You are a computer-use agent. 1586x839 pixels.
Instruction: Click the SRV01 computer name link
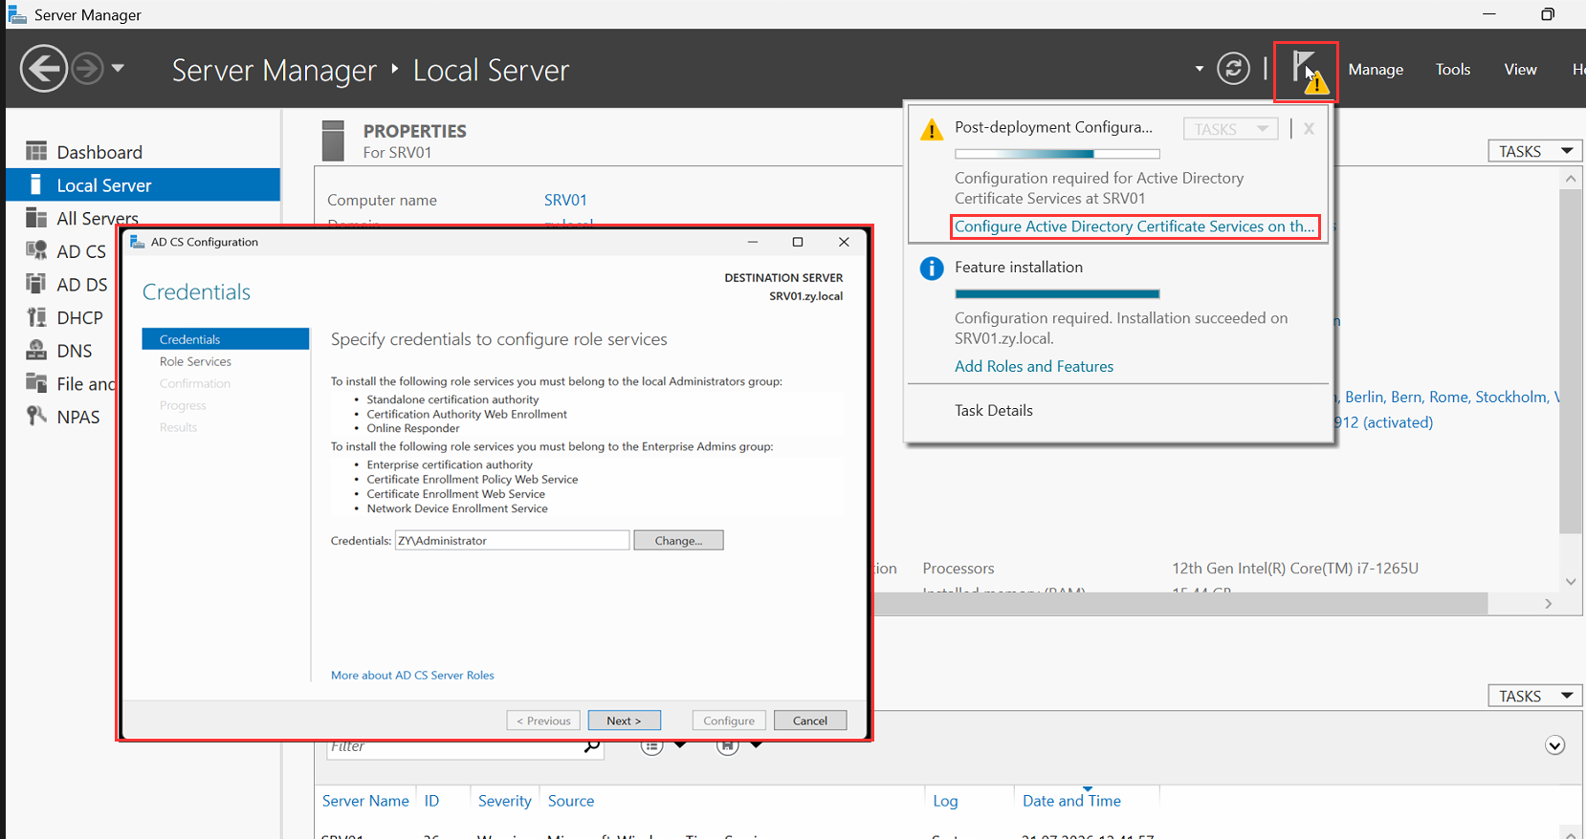tap(565, 200)
